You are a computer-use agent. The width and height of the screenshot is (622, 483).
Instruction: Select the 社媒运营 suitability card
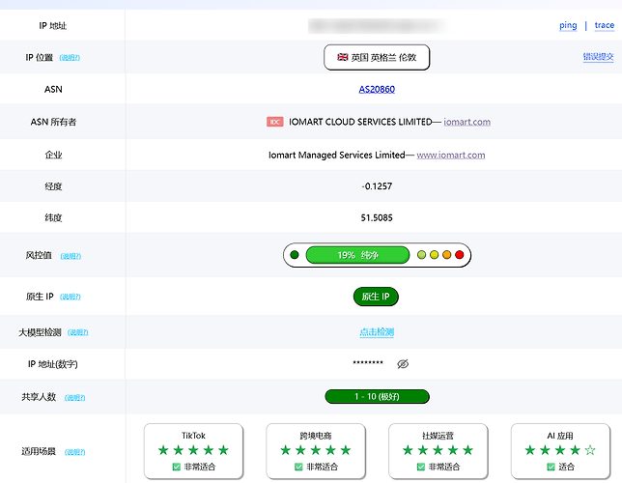(438, 451)
